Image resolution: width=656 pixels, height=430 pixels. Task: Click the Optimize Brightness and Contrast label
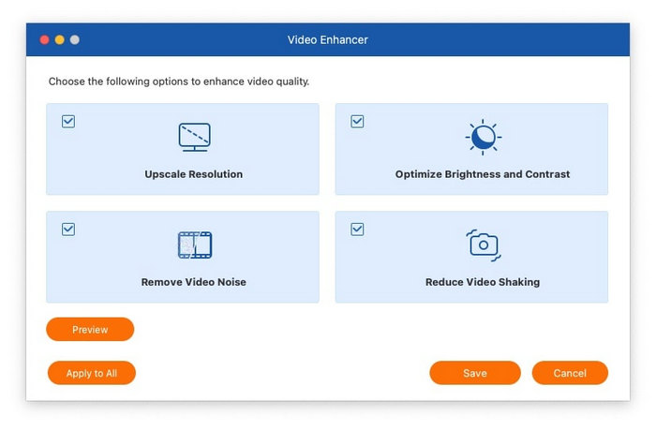pos(483,174)
